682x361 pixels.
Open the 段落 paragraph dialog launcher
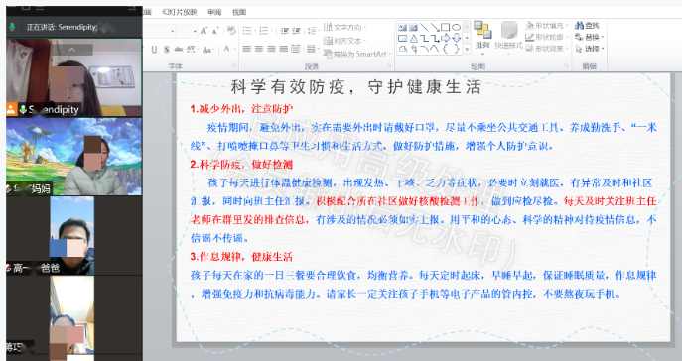389,66
